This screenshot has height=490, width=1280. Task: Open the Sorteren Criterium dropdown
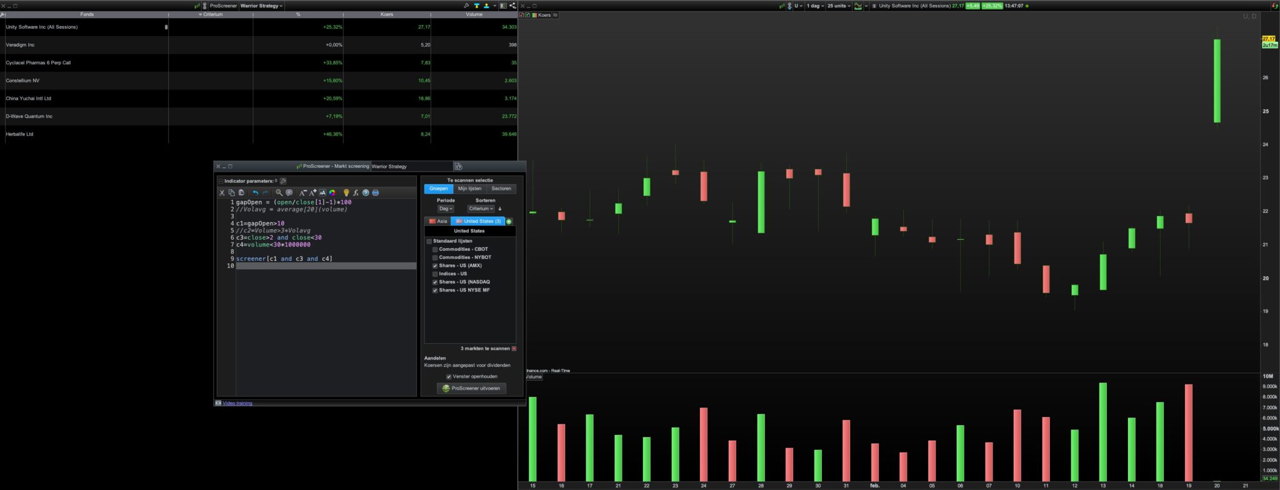481,209
